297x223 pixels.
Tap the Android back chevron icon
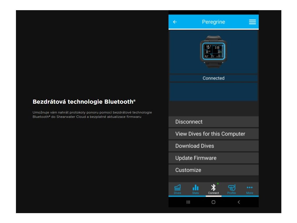(x=239, y=202)
